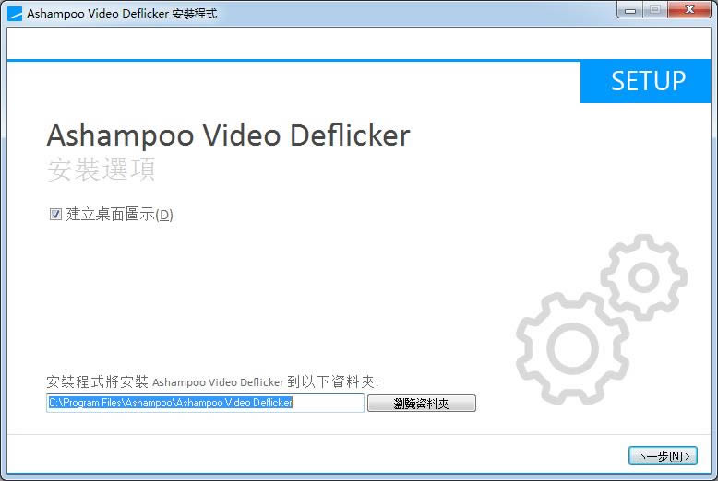This screenshot has width=718, height=481.
Task: Close the Ashampoo setup window
Action: pos(689,10)
